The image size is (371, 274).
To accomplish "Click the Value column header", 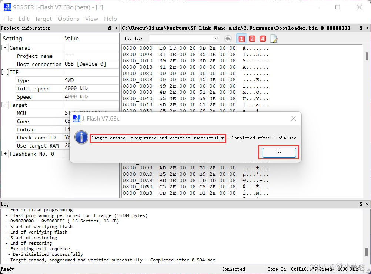I will coord(91,39).
